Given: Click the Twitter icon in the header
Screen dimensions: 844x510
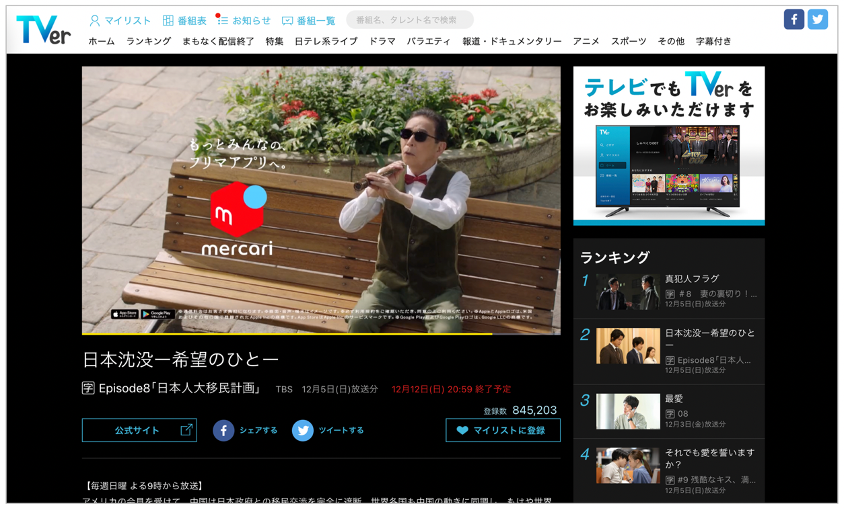Looking at the screenshot, I should point(818,19).
